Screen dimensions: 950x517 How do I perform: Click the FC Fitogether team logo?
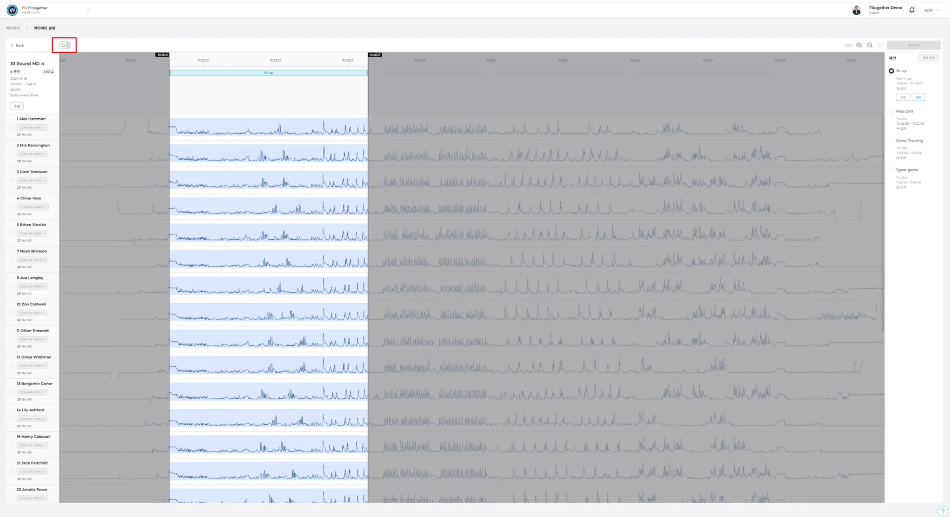[12, 10]
